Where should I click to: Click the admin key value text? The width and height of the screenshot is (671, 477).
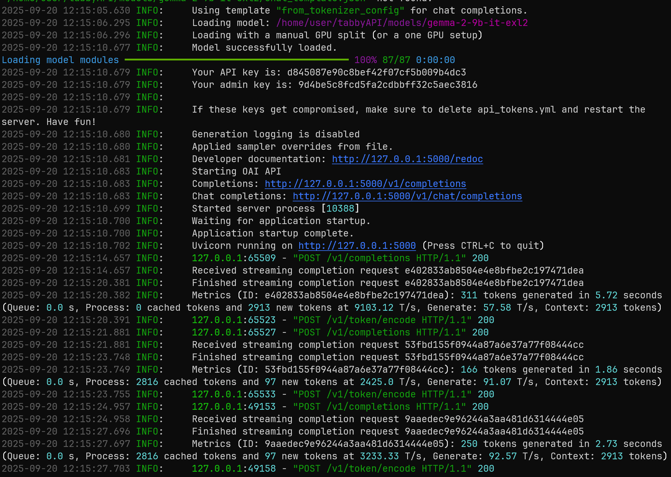388,85
